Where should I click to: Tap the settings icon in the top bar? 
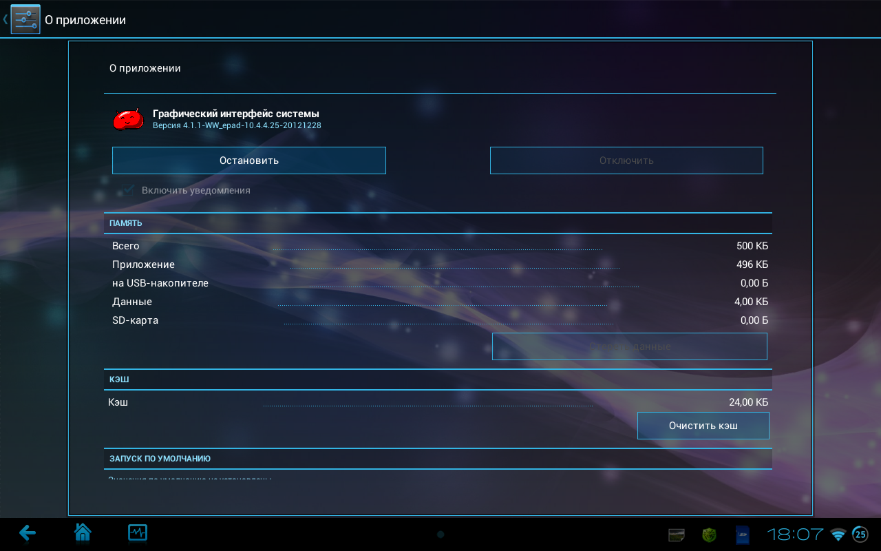pos(25,19)
